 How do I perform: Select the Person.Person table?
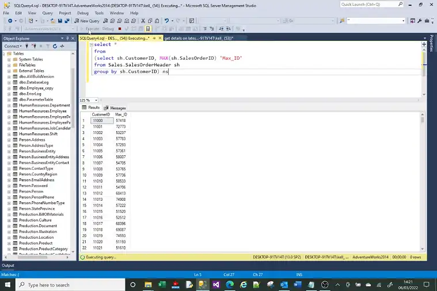coord(31,192)
